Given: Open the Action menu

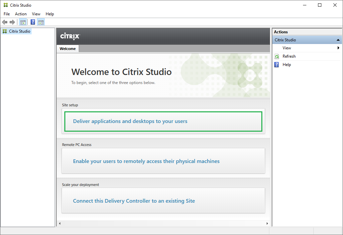Looking at the screenshot, I should click(21, 14).
